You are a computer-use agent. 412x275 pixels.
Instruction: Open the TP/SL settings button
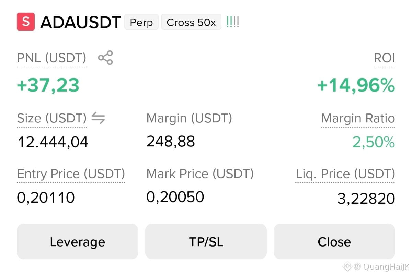[x=206, y=242]
